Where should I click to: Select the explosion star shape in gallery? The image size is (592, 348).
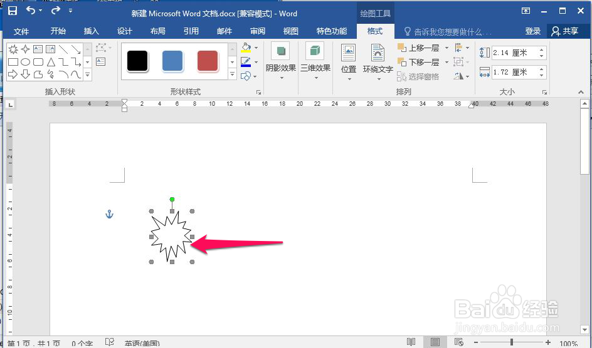(13, 49)
